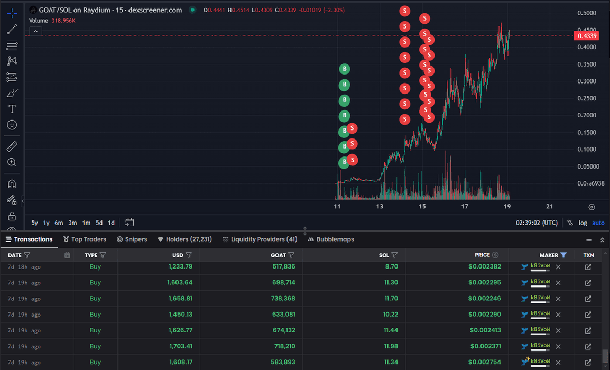Image resolution: width=610 pixels, height=370 pixels.
Task: Select the brush drawing tool
Action: (12, 93)
